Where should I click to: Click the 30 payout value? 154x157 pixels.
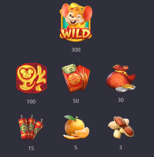coord(121,100)
